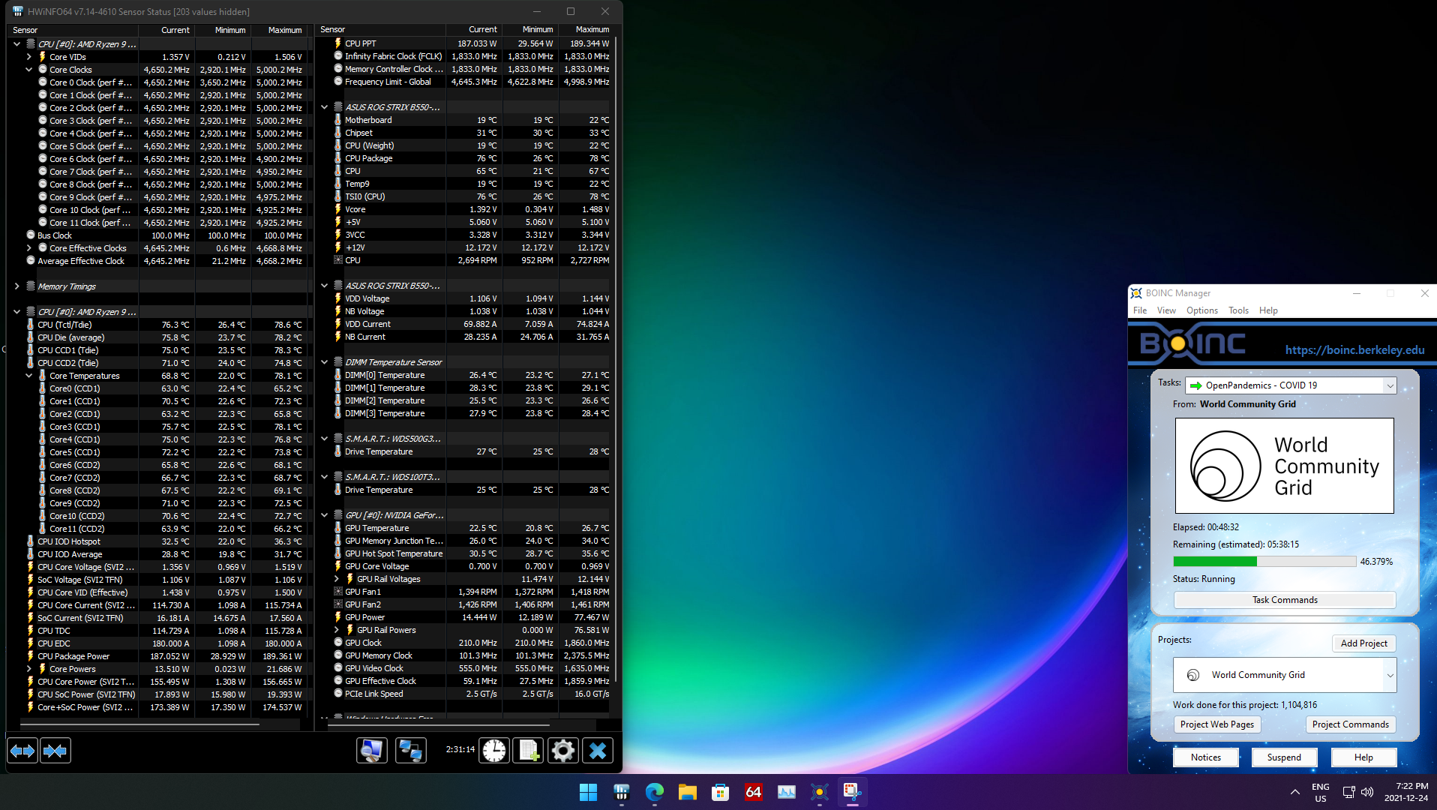Close sensors with the blue X icon
The image size is (1437, 810).
(598, 751)
